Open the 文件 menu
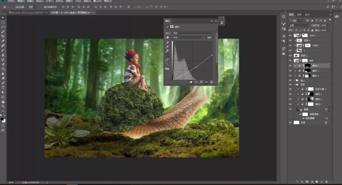 coord(11,1)
